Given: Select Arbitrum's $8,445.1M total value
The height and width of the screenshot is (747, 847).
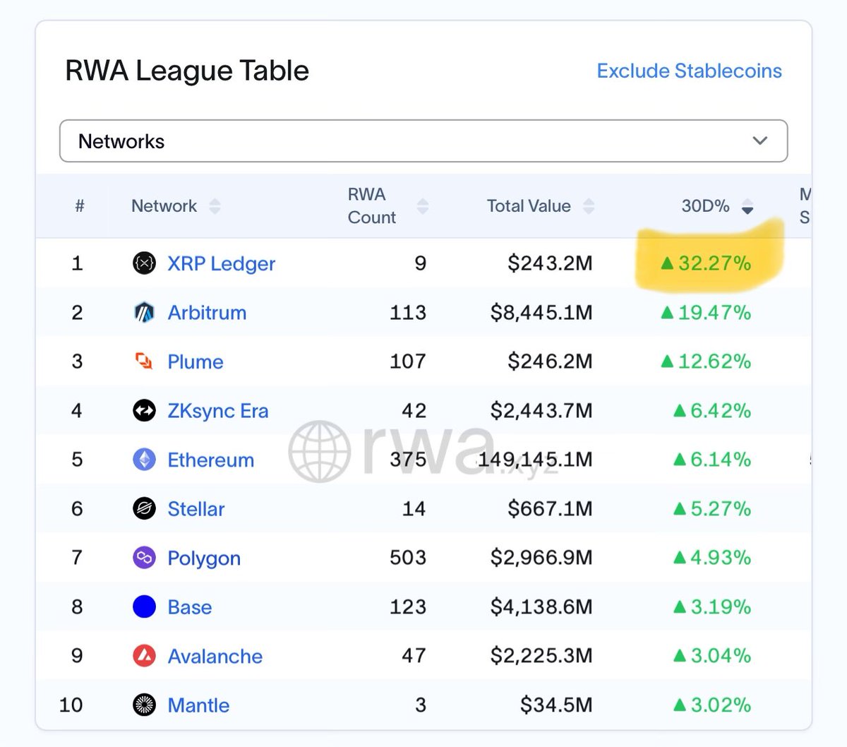Looking at the screenshot, I should [x=541, y=312].
